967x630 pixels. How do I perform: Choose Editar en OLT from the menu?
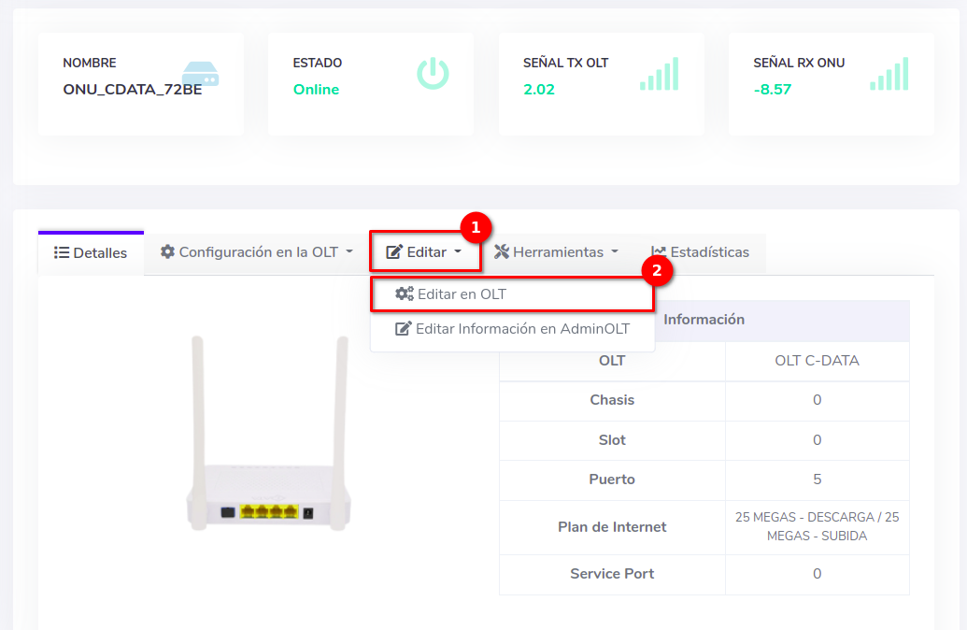click(x=462, y=294)
